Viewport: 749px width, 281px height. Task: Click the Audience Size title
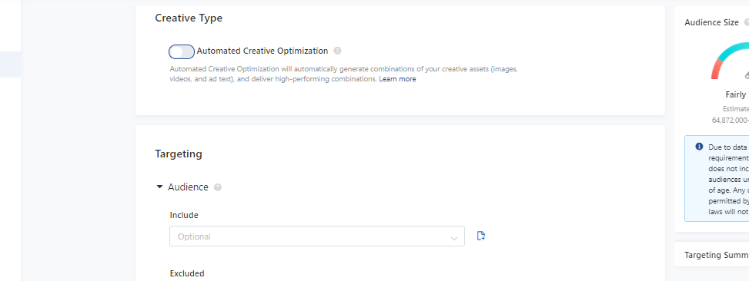711,22
